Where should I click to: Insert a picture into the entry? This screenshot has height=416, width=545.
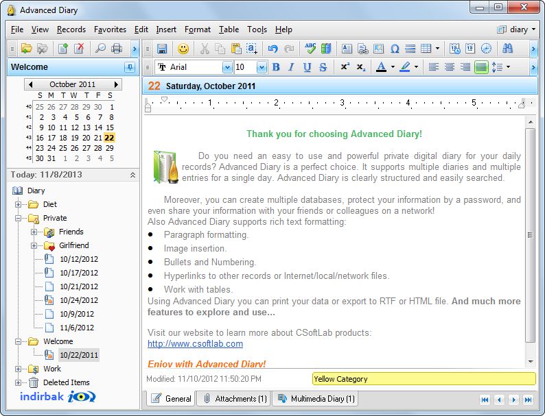(378, 49)
